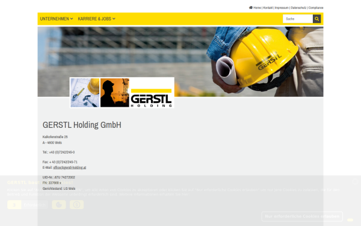This screenshot has height=226, width=361.
Task: Open the office@gerstl-holding.at email link
Action: [x=70, y=168]
